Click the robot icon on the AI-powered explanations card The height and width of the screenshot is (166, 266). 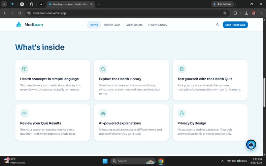[x=103, y=113]
